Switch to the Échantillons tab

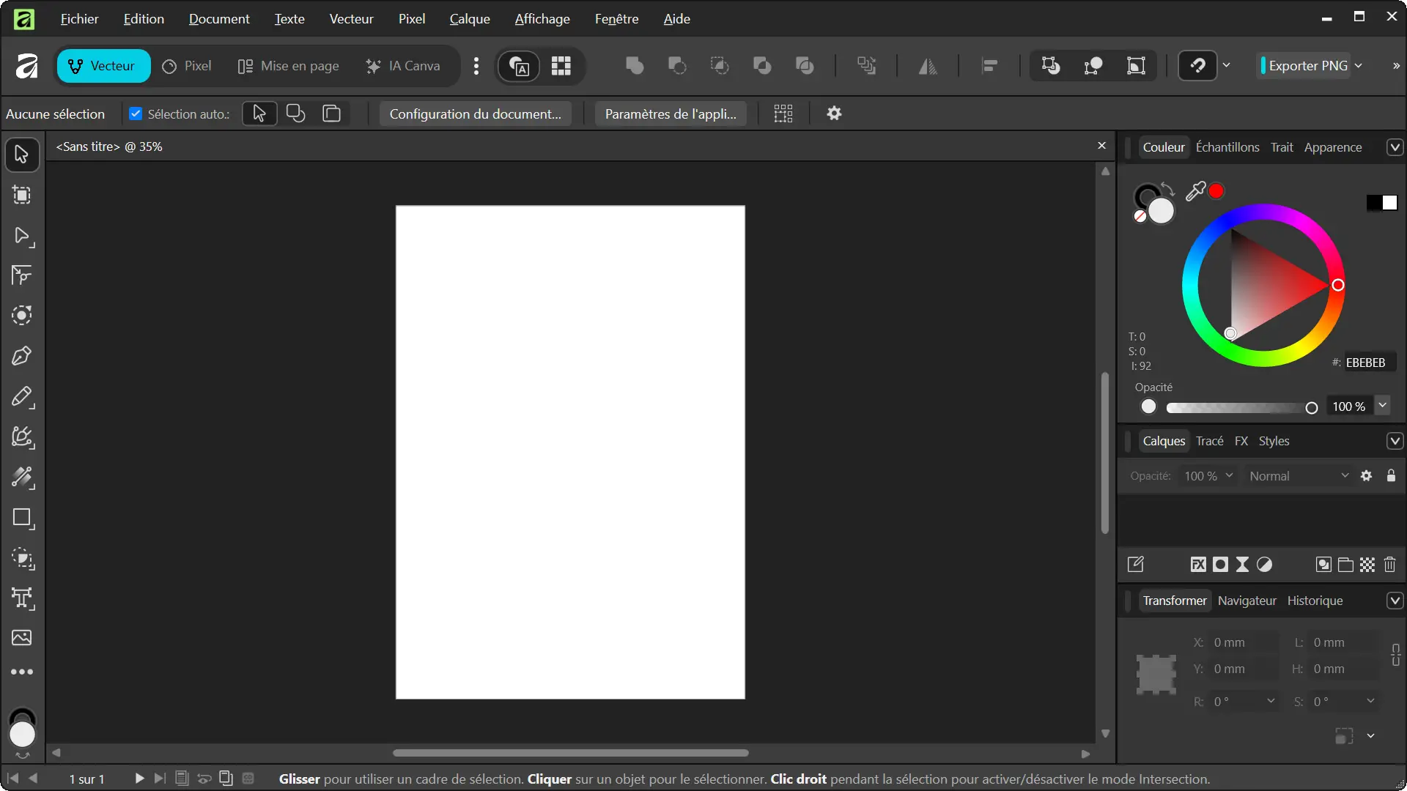pos(1227,147)
